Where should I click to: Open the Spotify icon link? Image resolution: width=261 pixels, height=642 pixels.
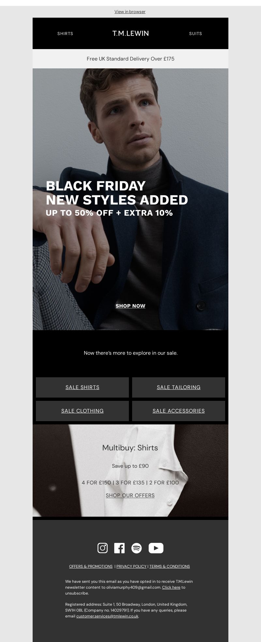coord(136,548)
